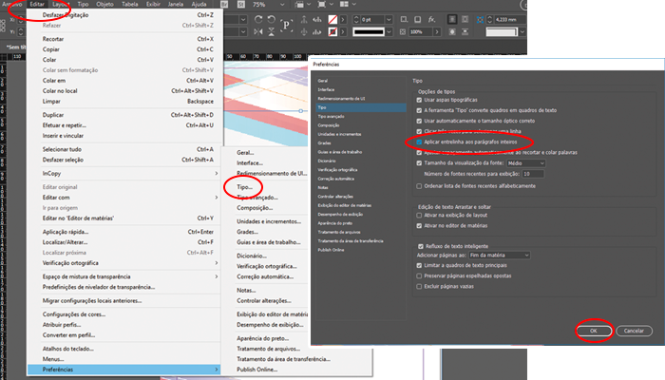Click the flip horizontal icon
665x380 pixels.
pyautogui.click(x=258, y=31)
